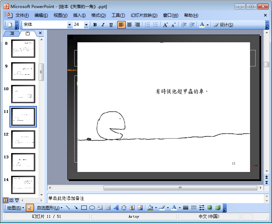Align text right
The height and width of the screenshot is (223, 272).
(137, 25)
